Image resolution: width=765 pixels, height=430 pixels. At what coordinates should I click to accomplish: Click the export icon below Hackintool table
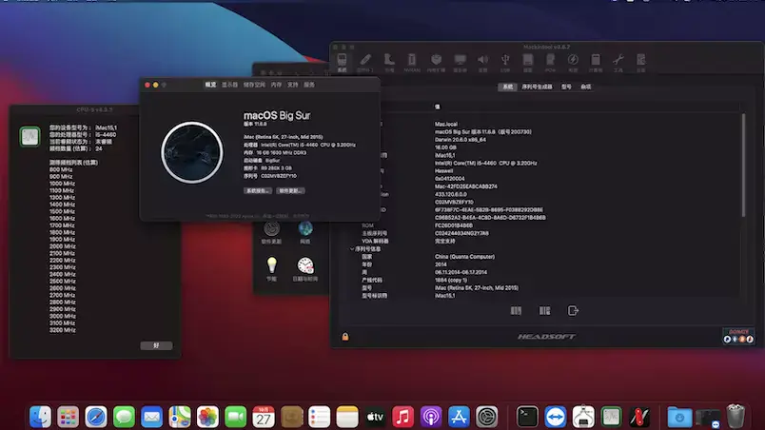pyautogui.click(x=573, y=310)
